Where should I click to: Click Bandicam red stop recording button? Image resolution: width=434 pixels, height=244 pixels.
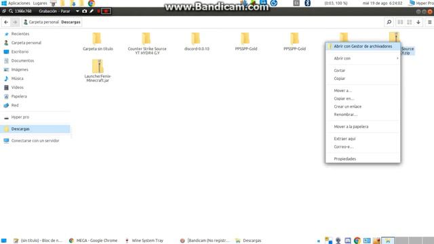coord(106,11)
